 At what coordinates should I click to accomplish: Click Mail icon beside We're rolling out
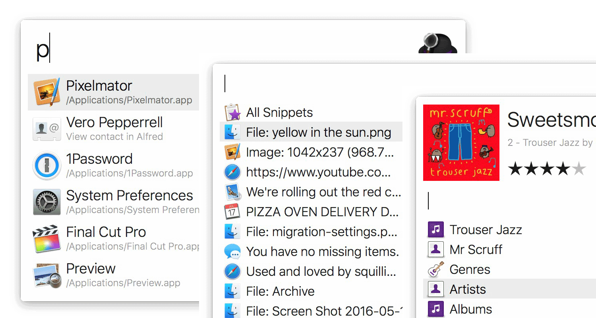(232, 192)
